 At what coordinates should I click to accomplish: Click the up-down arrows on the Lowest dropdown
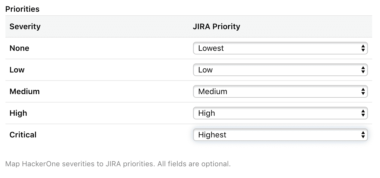point(363,48)
